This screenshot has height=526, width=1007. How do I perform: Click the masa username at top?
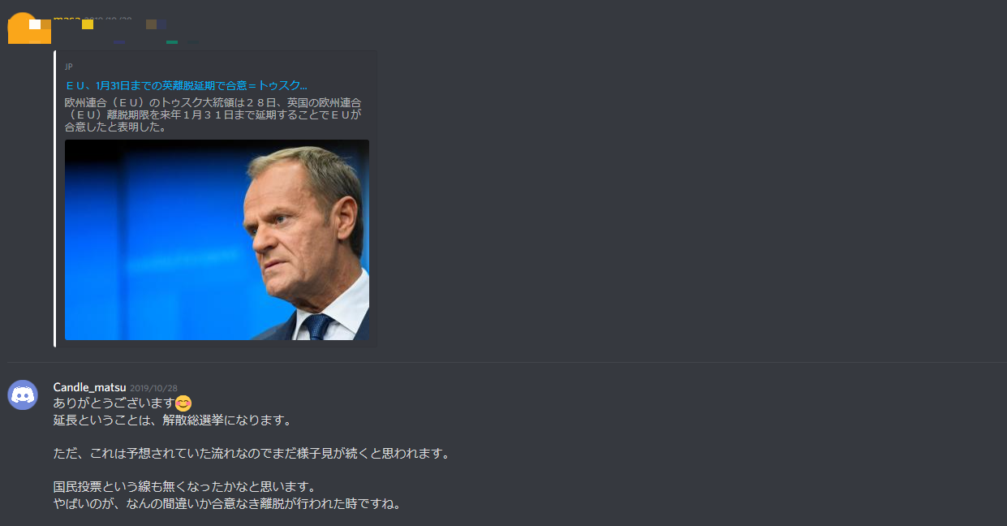pyautogui.click(x=67, y=18)
